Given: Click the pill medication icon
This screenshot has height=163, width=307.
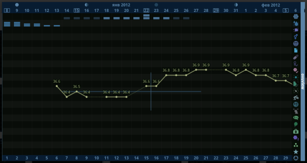Looking at the screenshot, I should coord(295,57).
